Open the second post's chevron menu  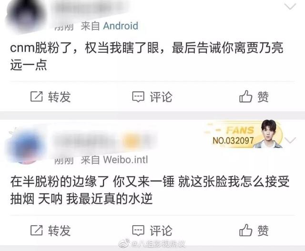(290, 140)
